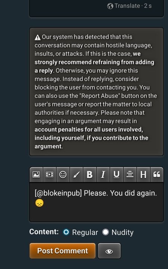
Task: Insert a video with the film icon
Action: (50, 174)
